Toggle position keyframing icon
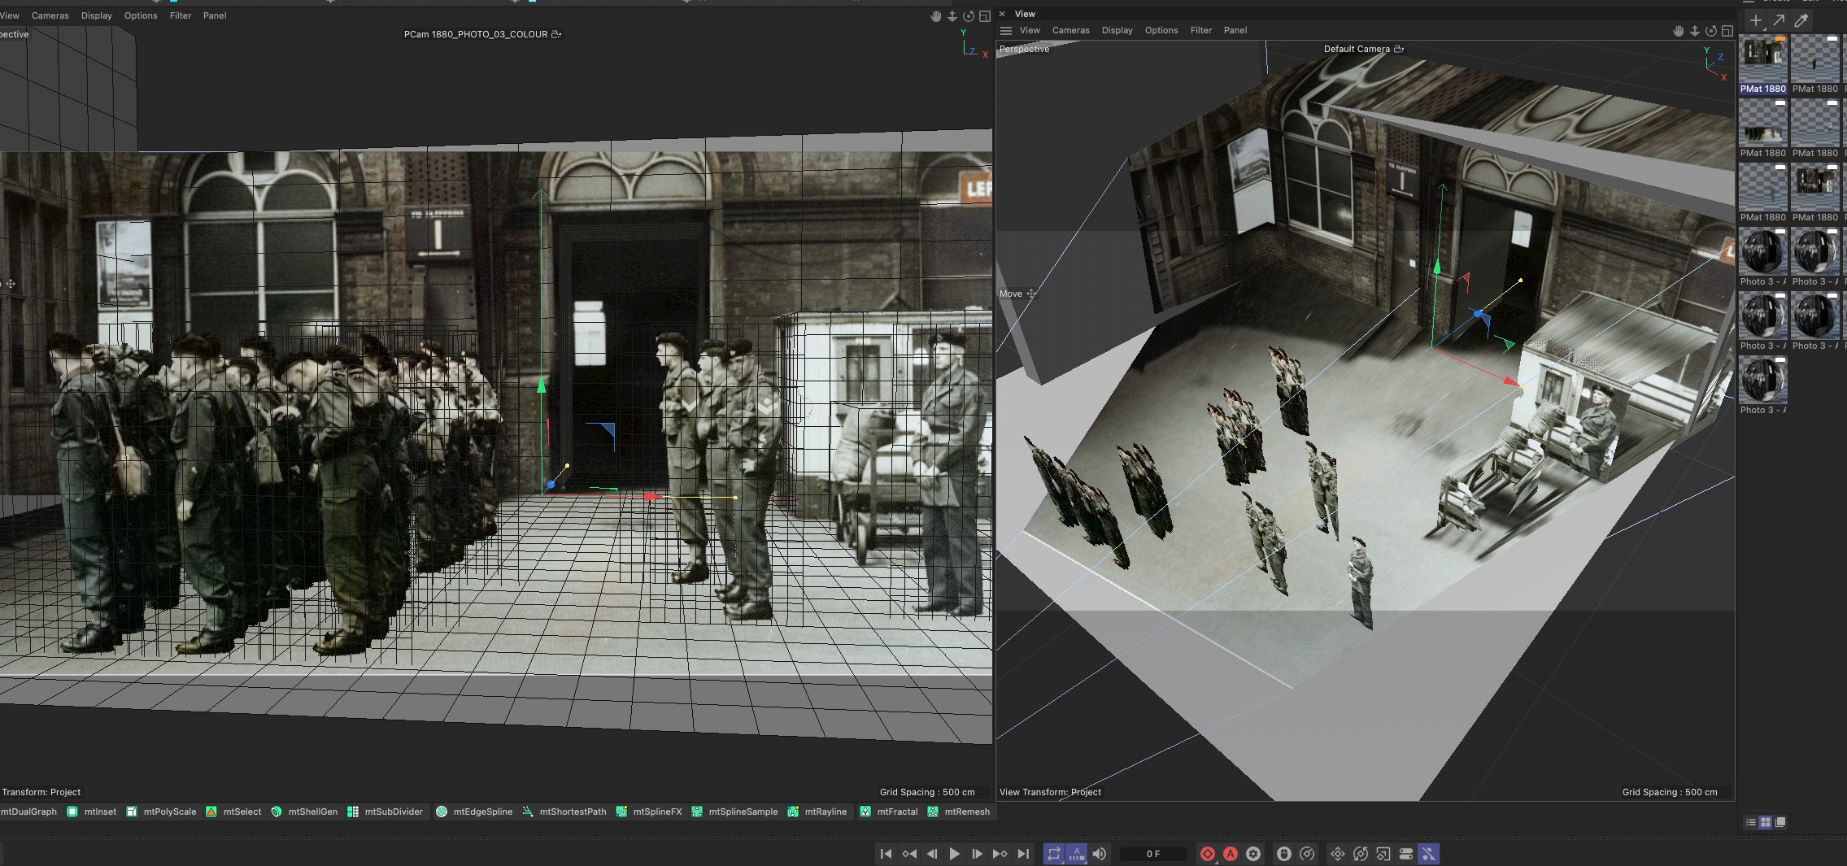Viewport: 1847px width, 866px height. pos(1338,854)
